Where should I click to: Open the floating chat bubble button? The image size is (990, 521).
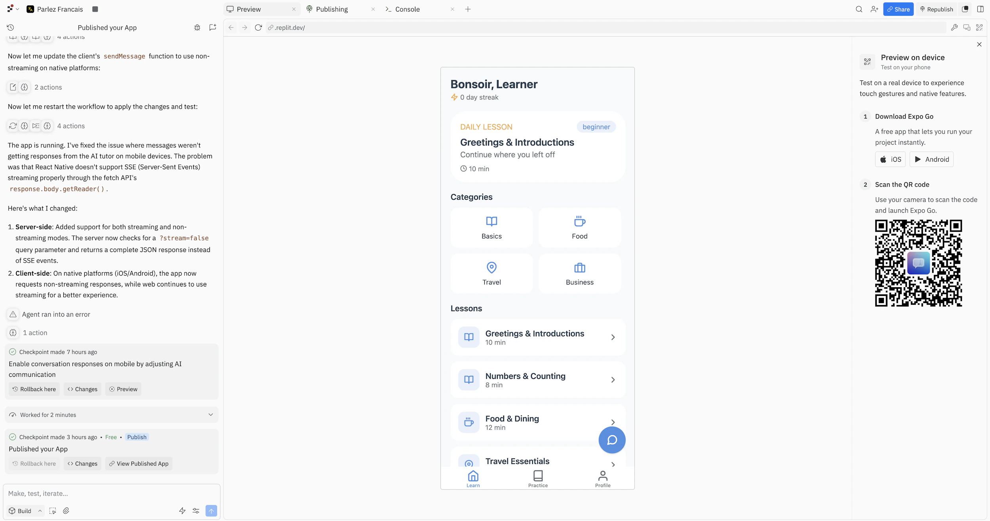point(611,440)
